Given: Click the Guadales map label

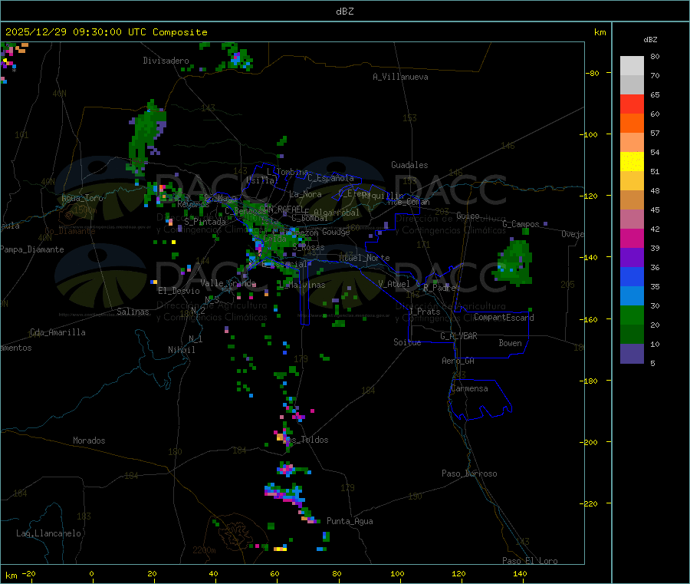Looking at the screenshot, I should pyautogui.click(x=409, y=165).
